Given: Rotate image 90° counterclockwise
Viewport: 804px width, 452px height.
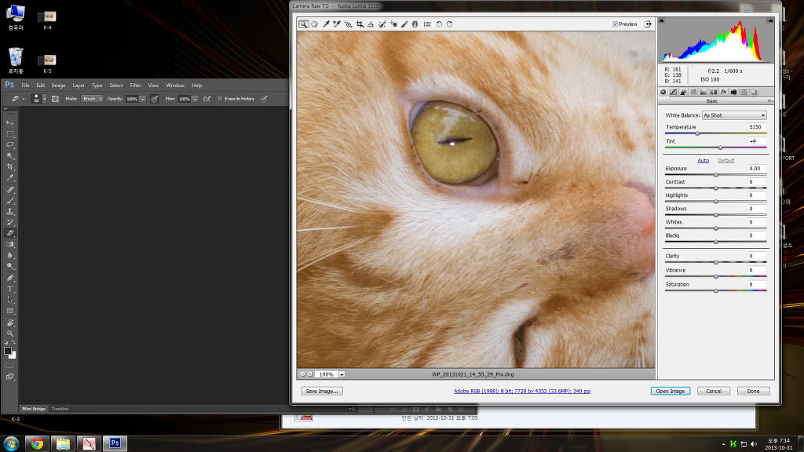Looking at the screenshot, I should [x=439, y=24].
